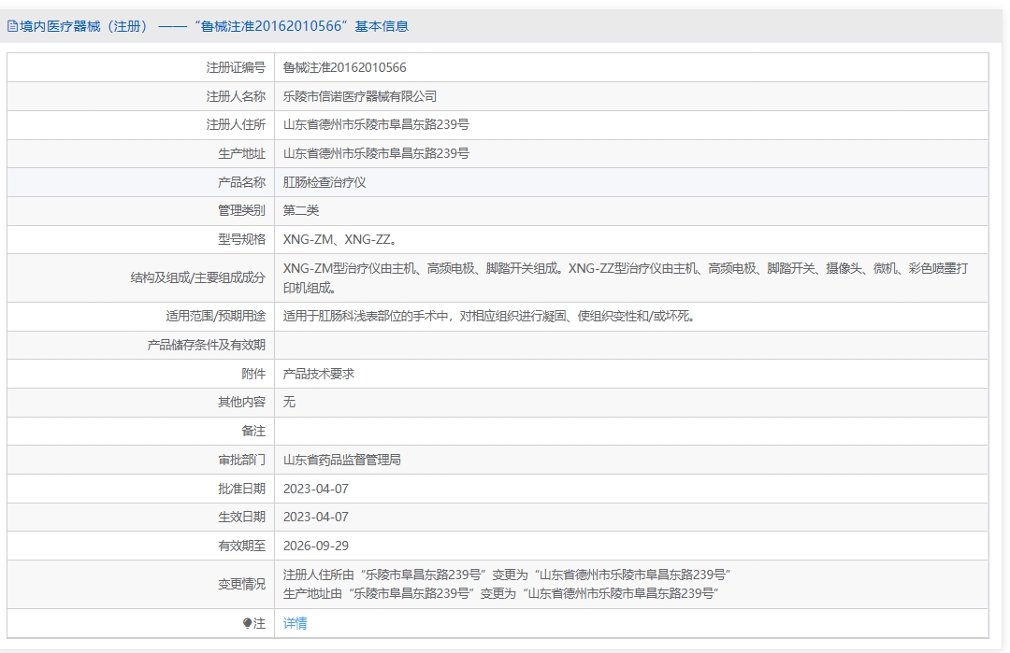
Task: Click the document icon before 境内医疗器械
Action: tap(12, 26)
